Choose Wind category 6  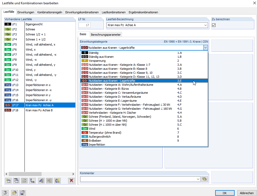[x=144, y=129]
